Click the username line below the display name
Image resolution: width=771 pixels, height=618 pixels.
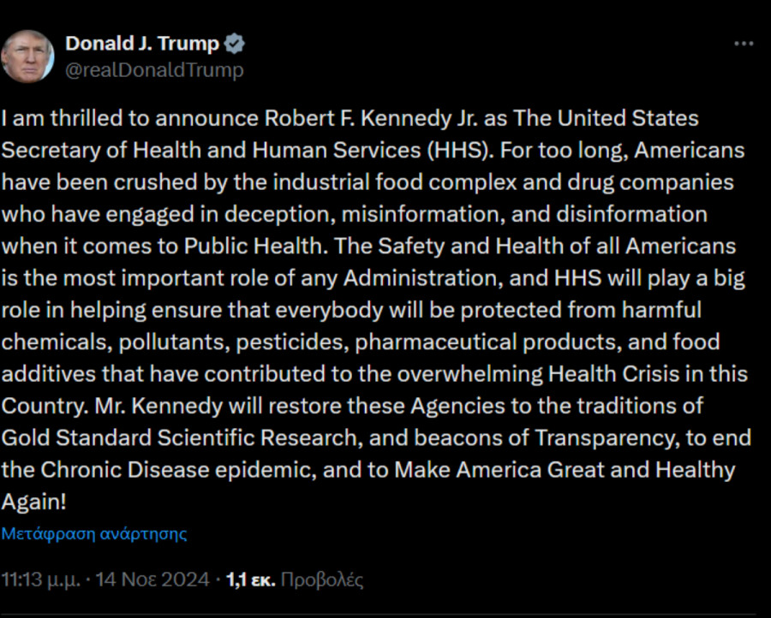154,71
